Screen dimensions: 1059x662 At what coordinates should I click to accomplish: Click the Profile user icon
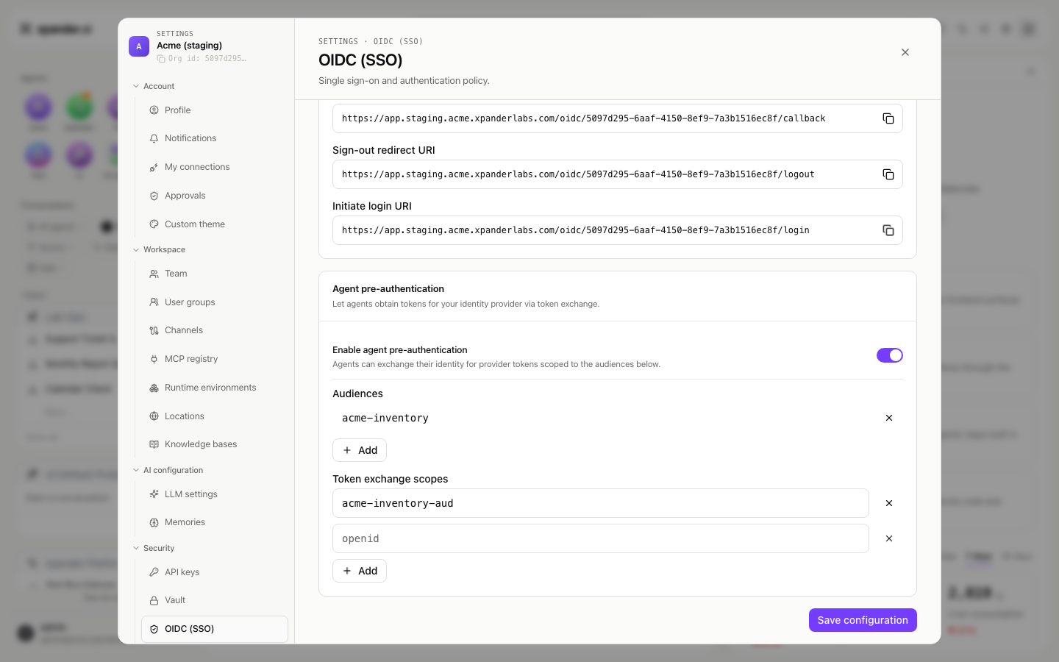click(x=154, y=110)
